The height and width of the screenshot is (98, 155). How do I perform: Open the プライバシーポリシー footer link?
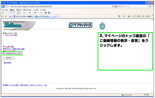pos(36,85)
